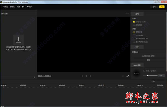This screenshot has height=107, width=167.
Task: Click the 00:00:00/00:00:00 timecode display
Action: pyautogui.click(x=44, y=76)
